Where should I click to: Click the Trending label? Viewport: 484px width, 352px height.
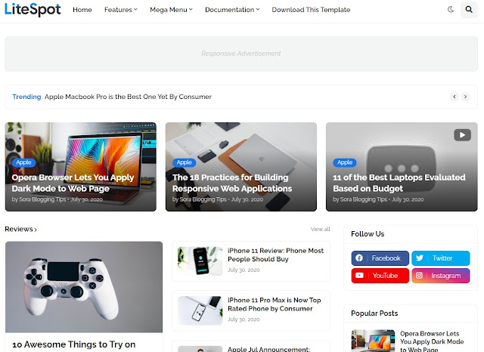point(26,97)
